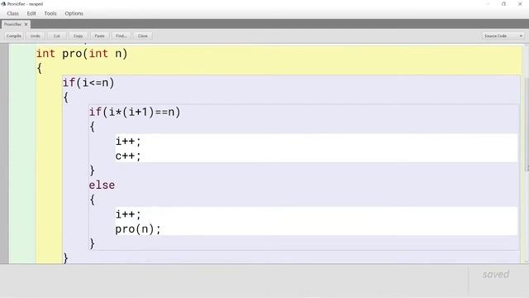Screen dimensions: 529x298
Task: Open the Class menu
Action: [x=13, y=13]
